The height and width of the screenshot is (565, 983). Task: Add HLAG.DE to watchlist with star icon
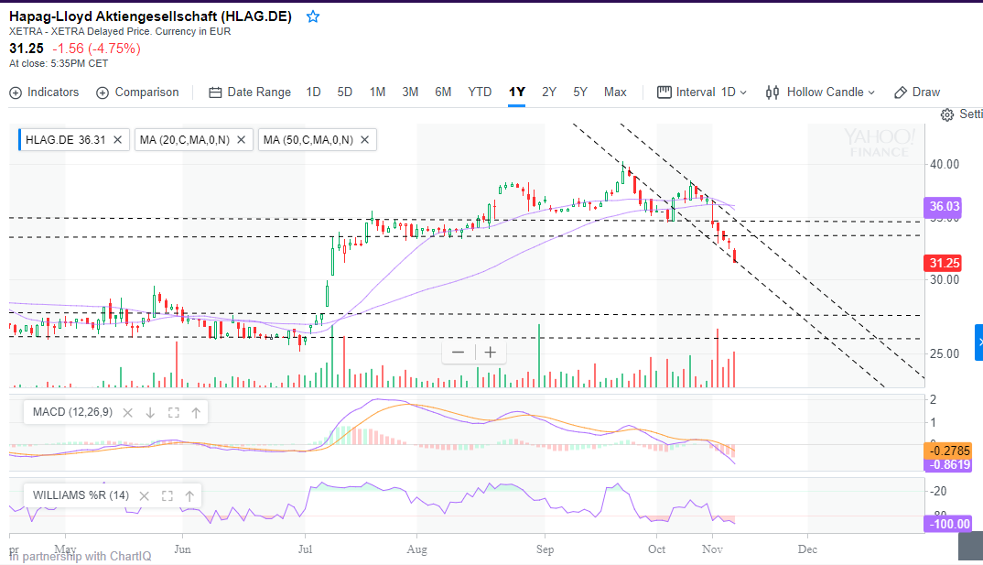click(x=313, y=16)
